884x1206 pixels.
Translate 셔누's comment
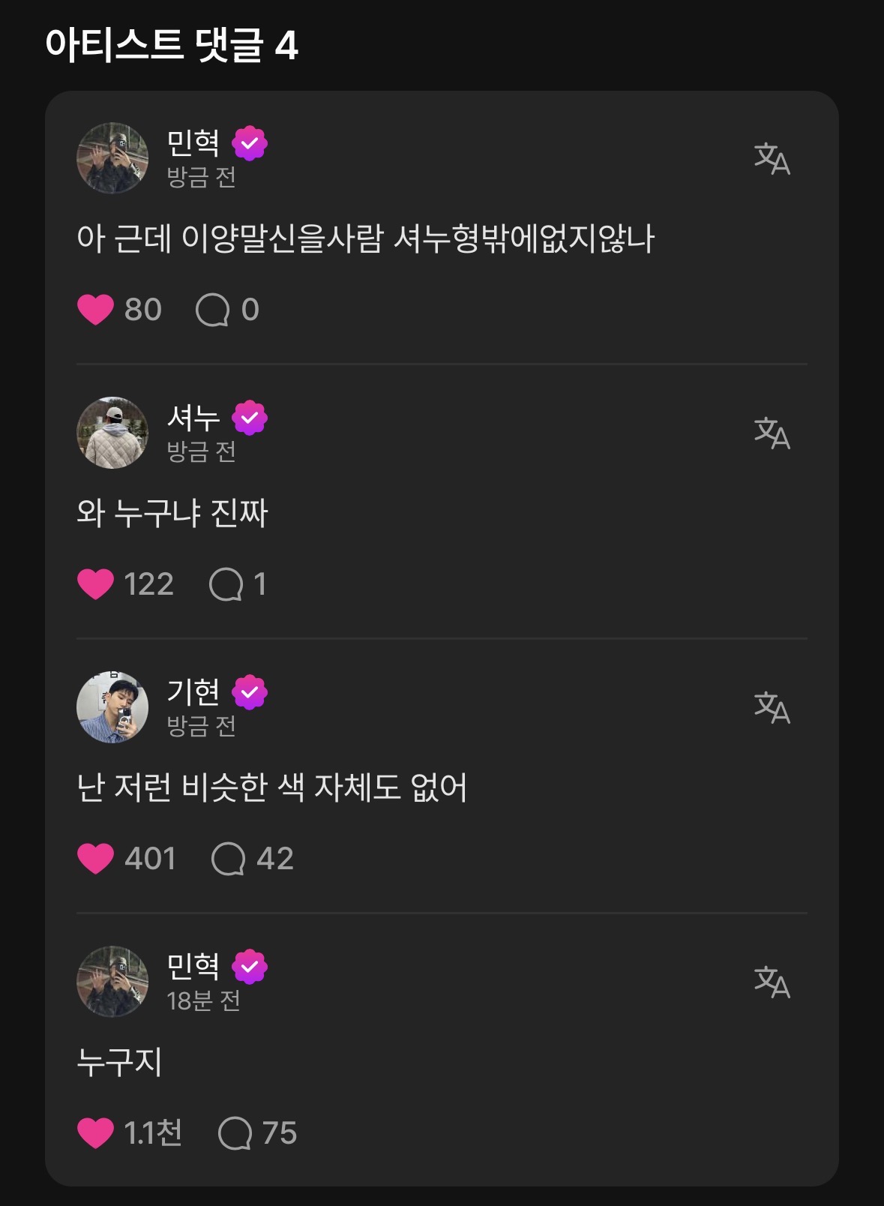point(772,433)
